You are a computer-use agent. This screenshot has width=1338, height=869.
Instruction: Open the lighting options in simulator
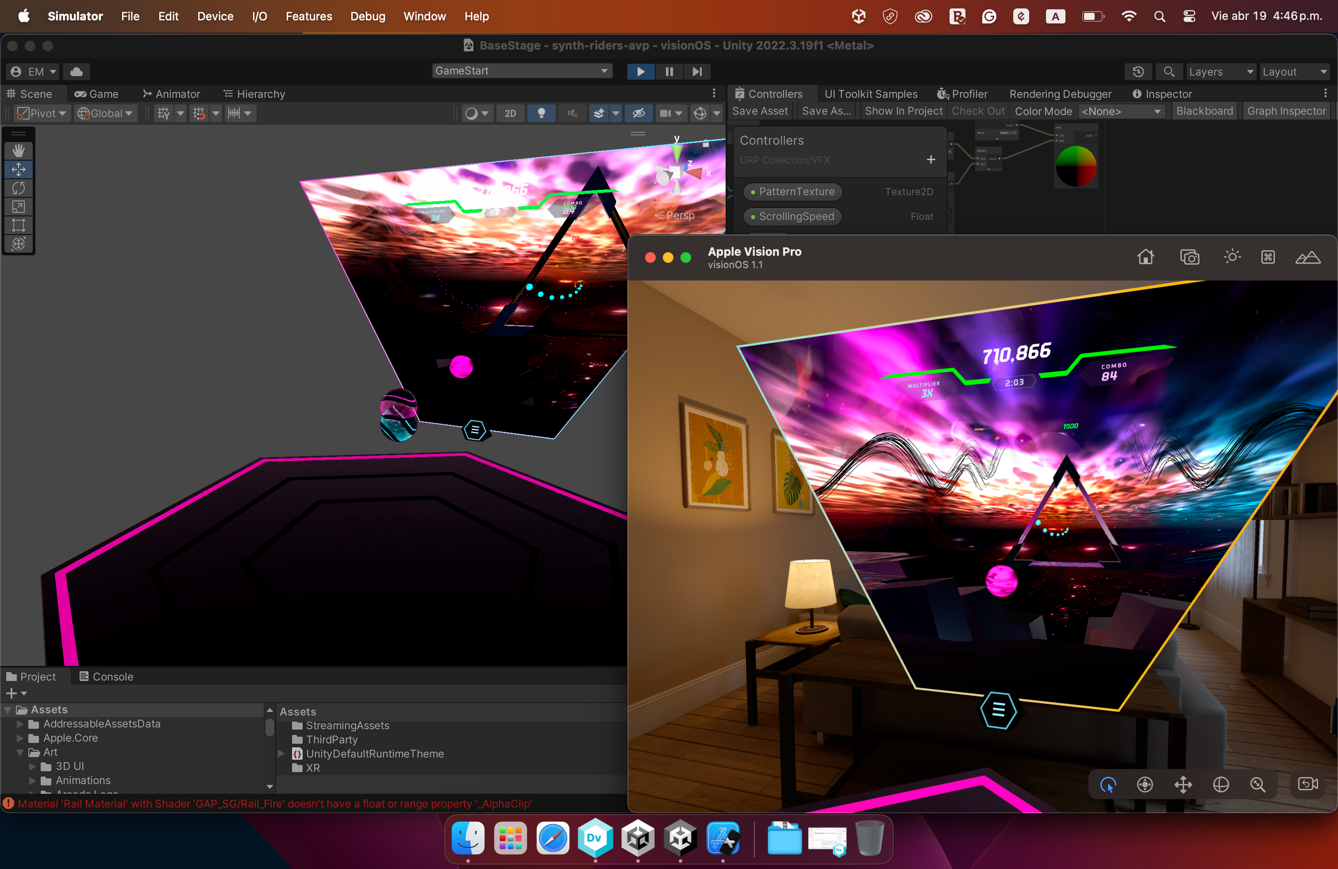[x=1232, y=257]
